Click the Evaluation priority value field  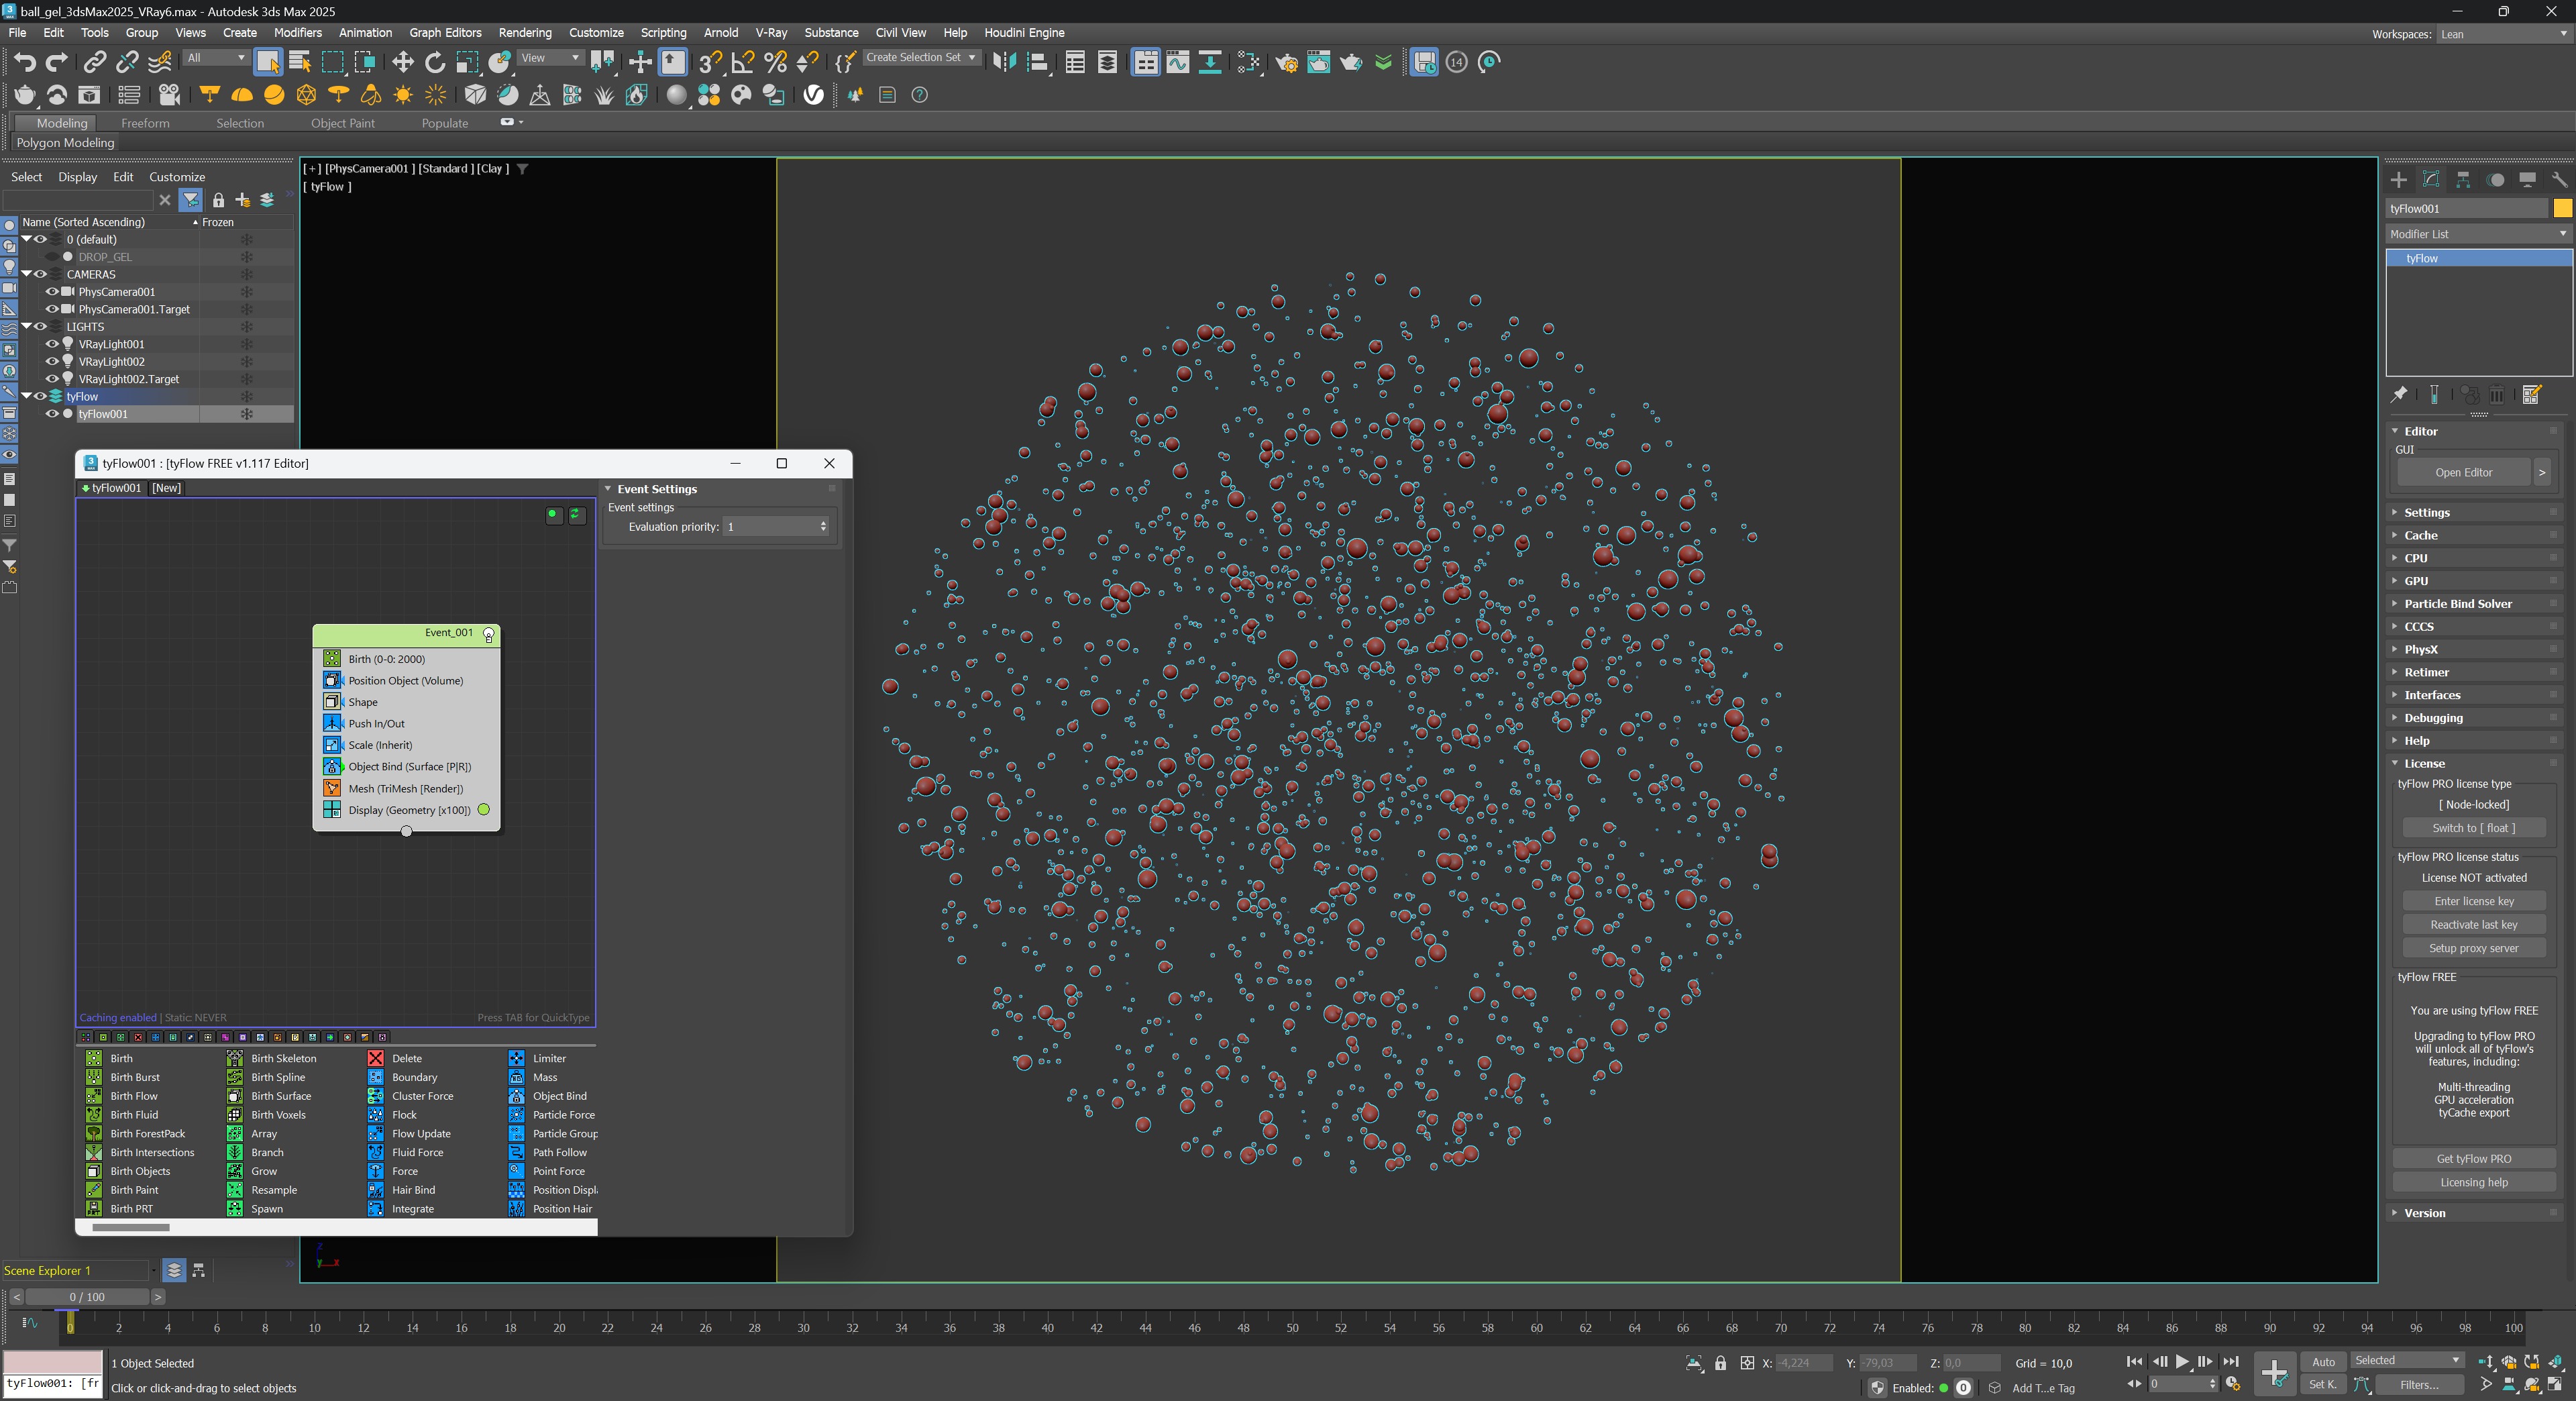coord(769,527)
